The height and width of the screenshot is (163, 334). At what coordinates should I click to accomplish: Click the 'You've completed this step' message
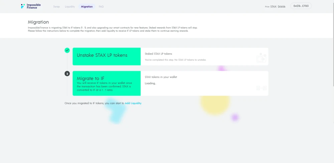[x=175, y=60]
